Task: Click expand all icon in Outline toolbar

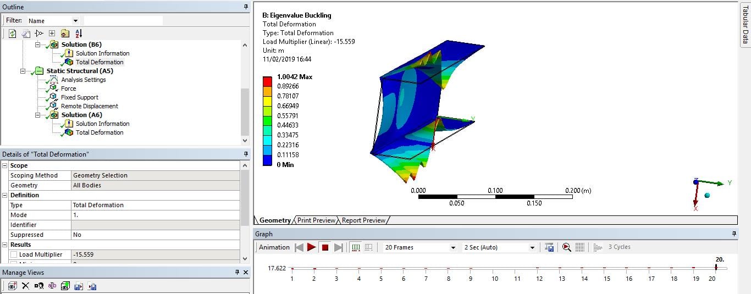Action: (x=52, y=34)
